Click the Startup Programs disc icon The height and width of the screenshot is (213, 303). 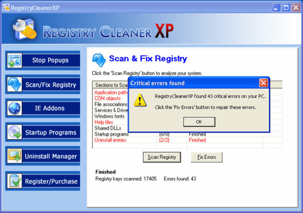[14, 132]
